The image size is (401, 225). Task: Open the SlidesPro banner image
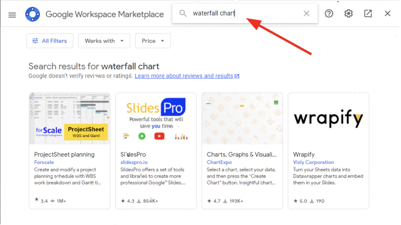(156, 118)
